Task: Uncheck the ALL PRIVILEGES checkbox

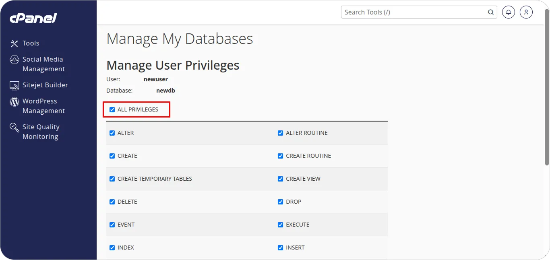Action: [x=112, y=109]
